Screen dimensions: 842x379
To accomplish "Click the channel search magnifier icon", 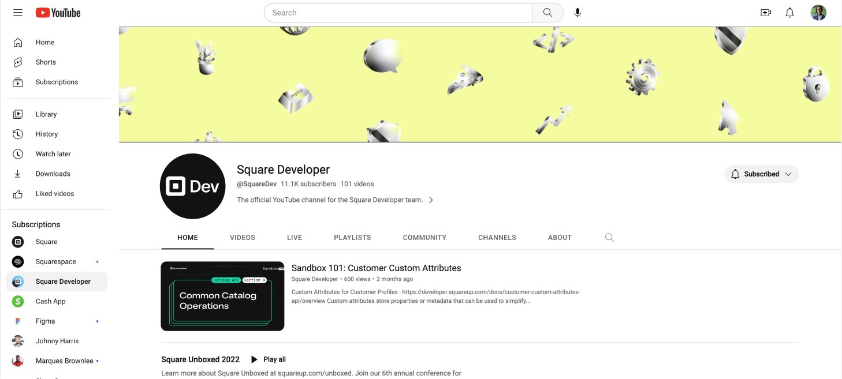I will pos(609,237).
